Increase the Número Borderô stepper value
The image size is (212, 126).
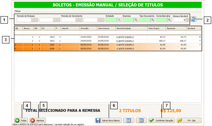click(187, 19)
